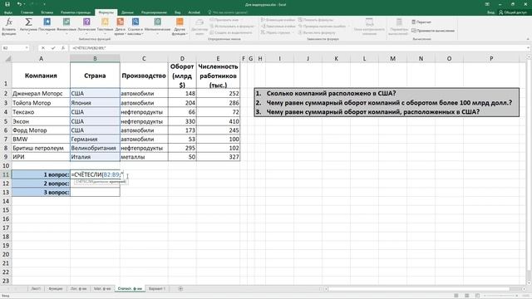532x299 pixels.
Task: Switch to Разметка страницы ribbon tab
Action: (76, 12)
